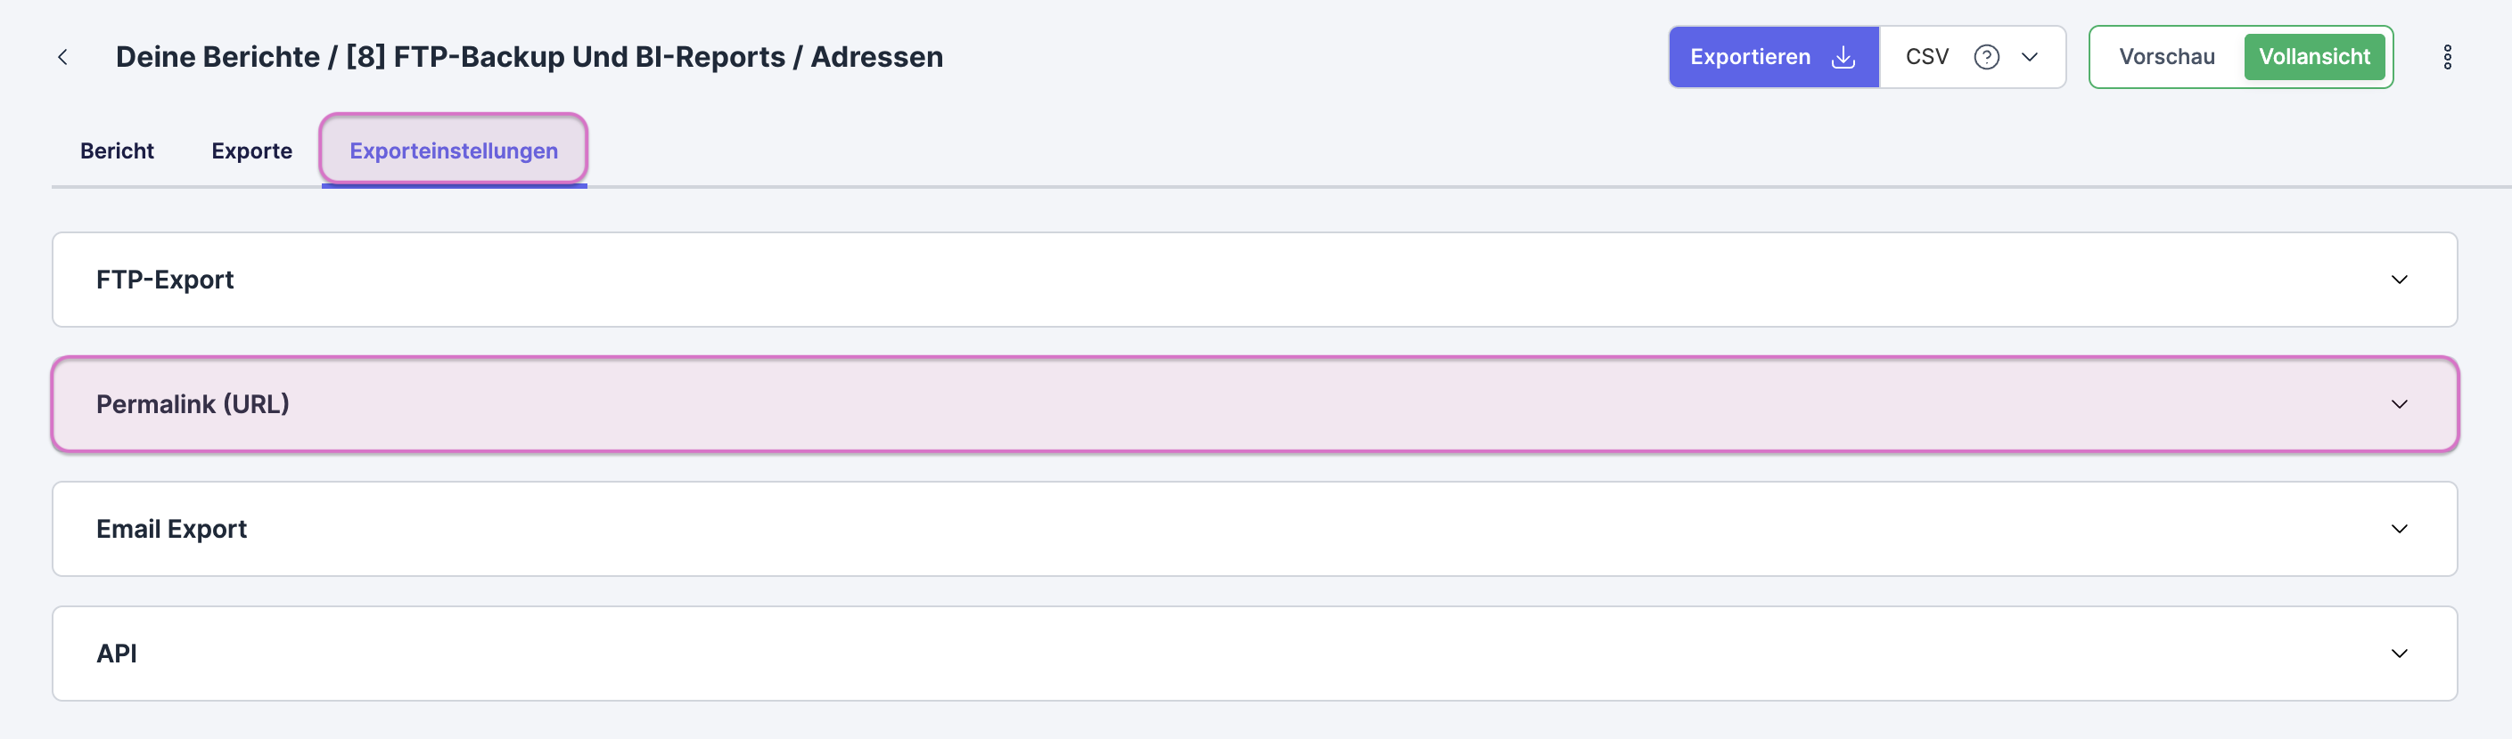Click the chevron on the Permalink (URL) panel

click(2399, 404)
